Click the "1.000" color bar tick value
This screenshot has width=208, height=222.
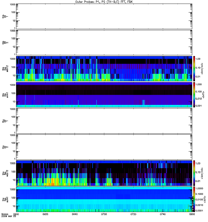[199, 84]
